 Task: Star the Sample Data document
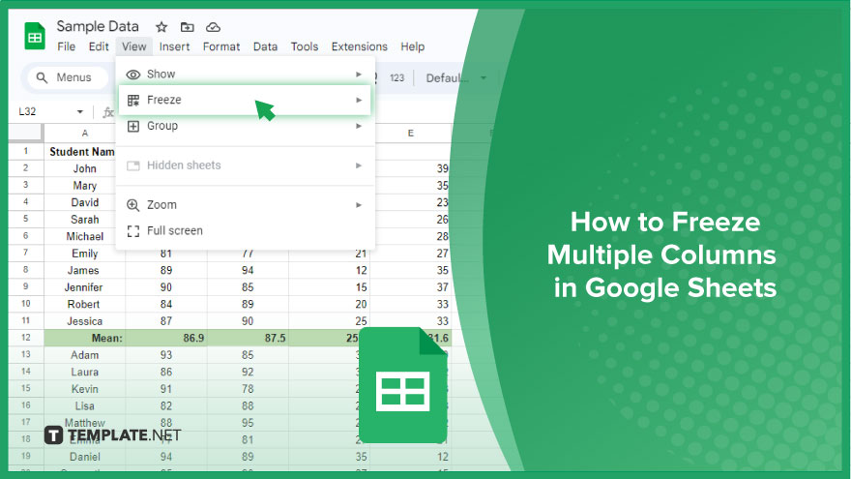point(161,27)
